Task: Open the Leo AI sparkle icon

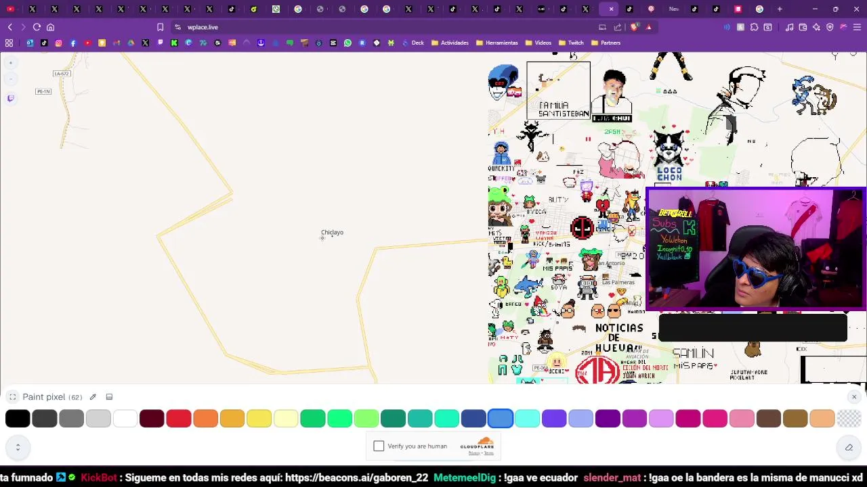Action: [816, 27]
